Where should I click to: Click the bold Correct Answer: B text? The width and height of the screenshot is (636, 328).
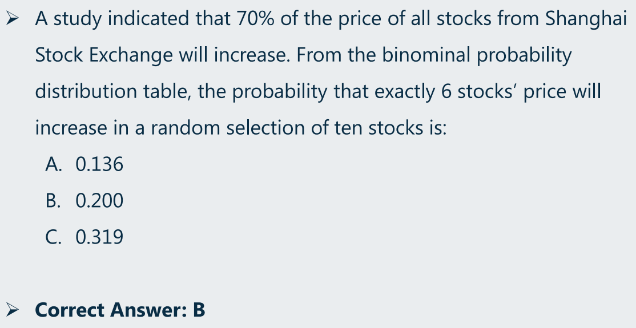(x=120, y=310)
